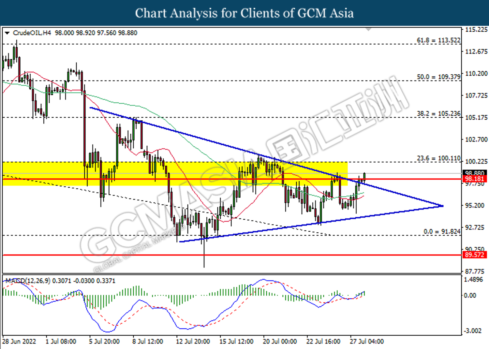489x349 pixels.
Task: Click the 8 Jul 12:00 time label
Action: (x=148, y=342)
